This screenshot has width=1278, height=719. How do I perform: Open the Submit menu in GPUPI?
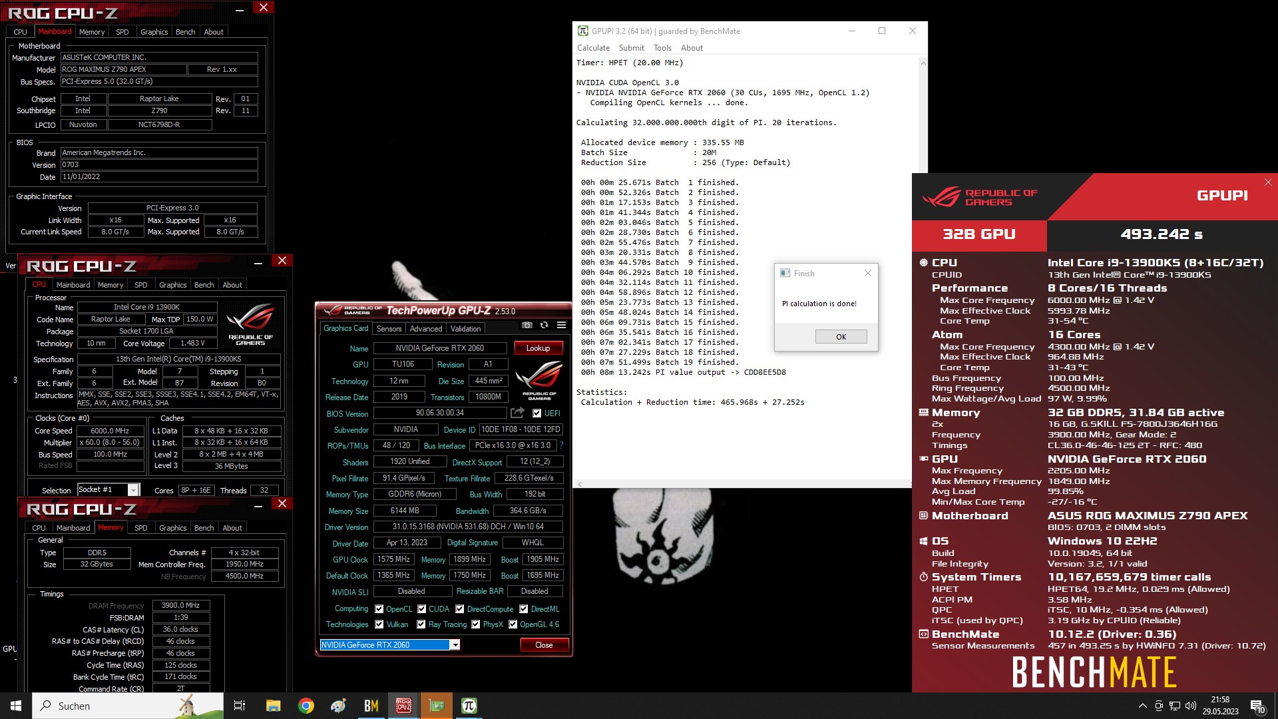tap(631, 48)
